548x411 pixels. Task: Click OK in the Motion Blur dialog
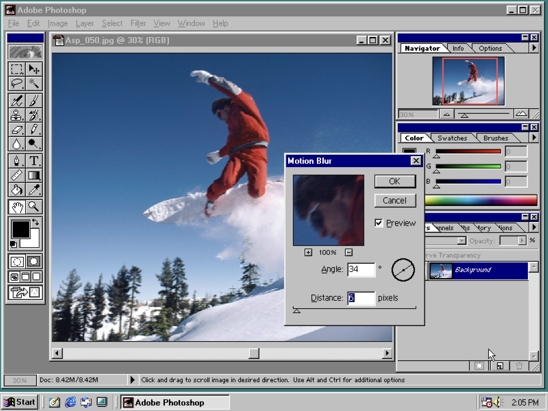(394, 181)
